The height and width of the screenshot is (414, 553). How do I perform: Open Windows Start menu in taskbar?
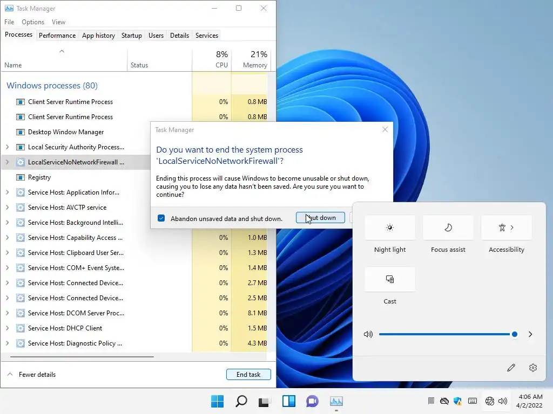coord(217,401)
